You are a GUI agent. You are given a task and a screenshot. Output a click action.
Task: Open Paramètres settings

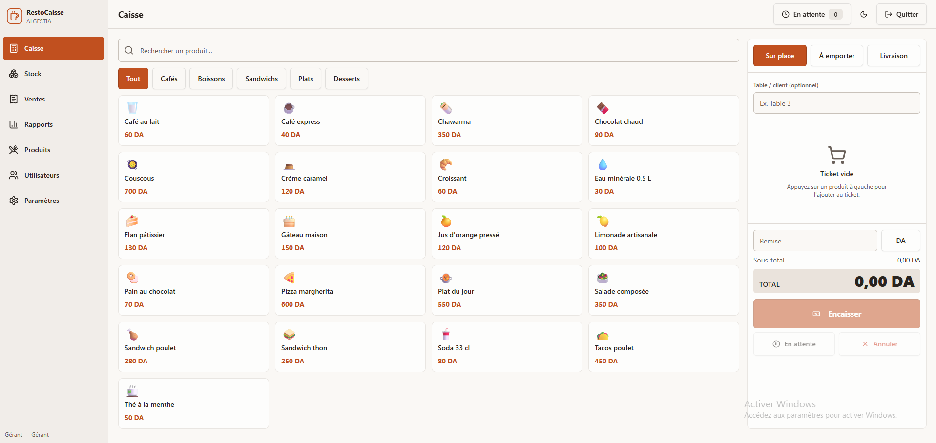click(53, 201)
